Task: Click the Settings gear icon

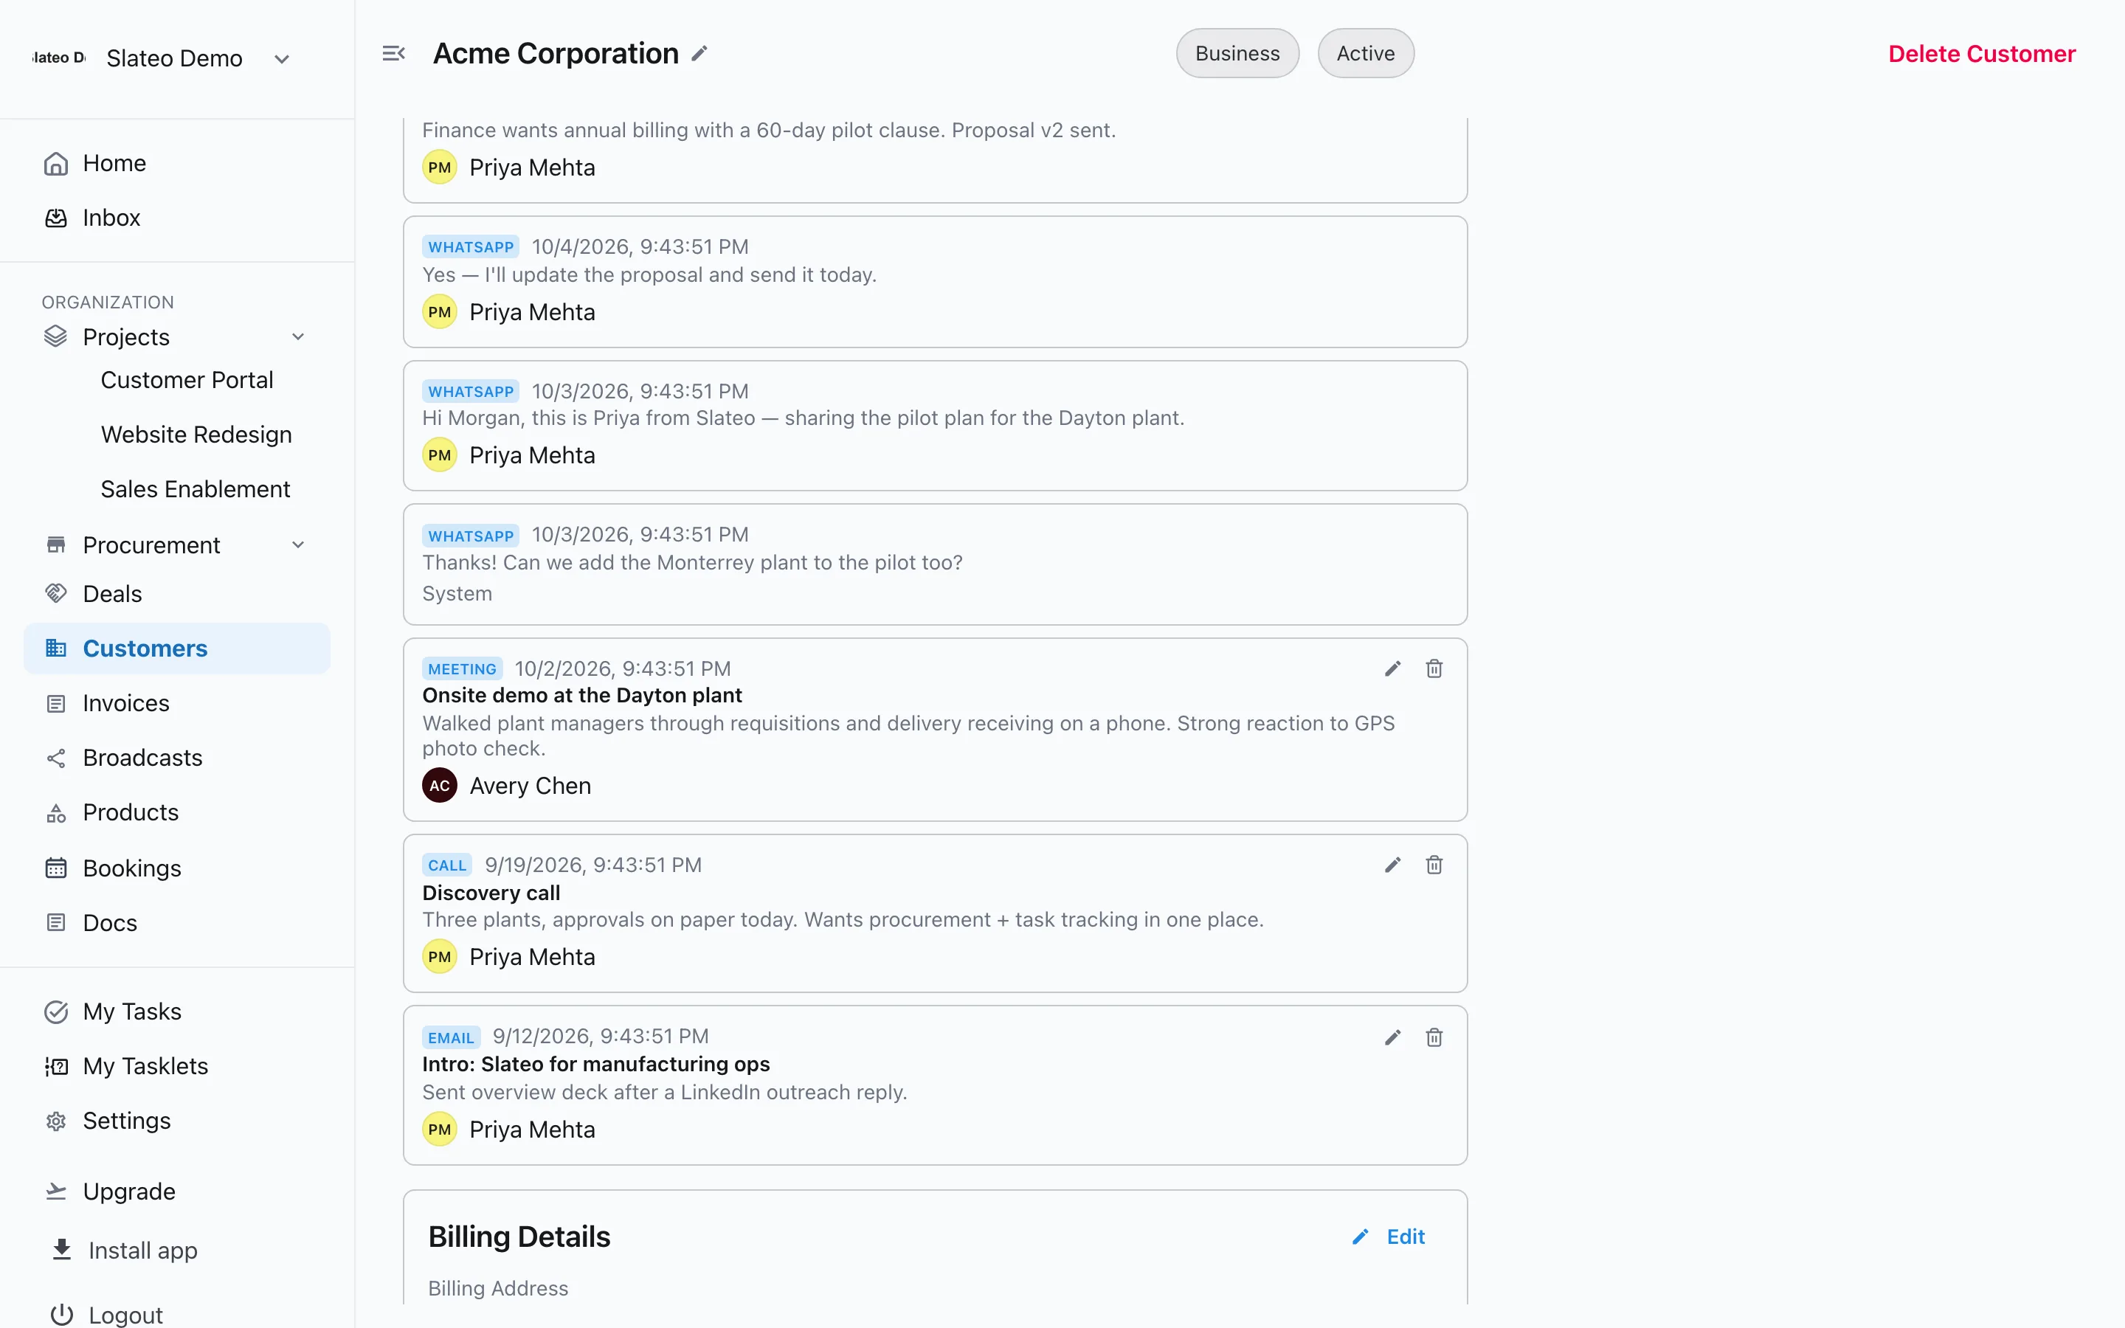Action: (56, 1121)
